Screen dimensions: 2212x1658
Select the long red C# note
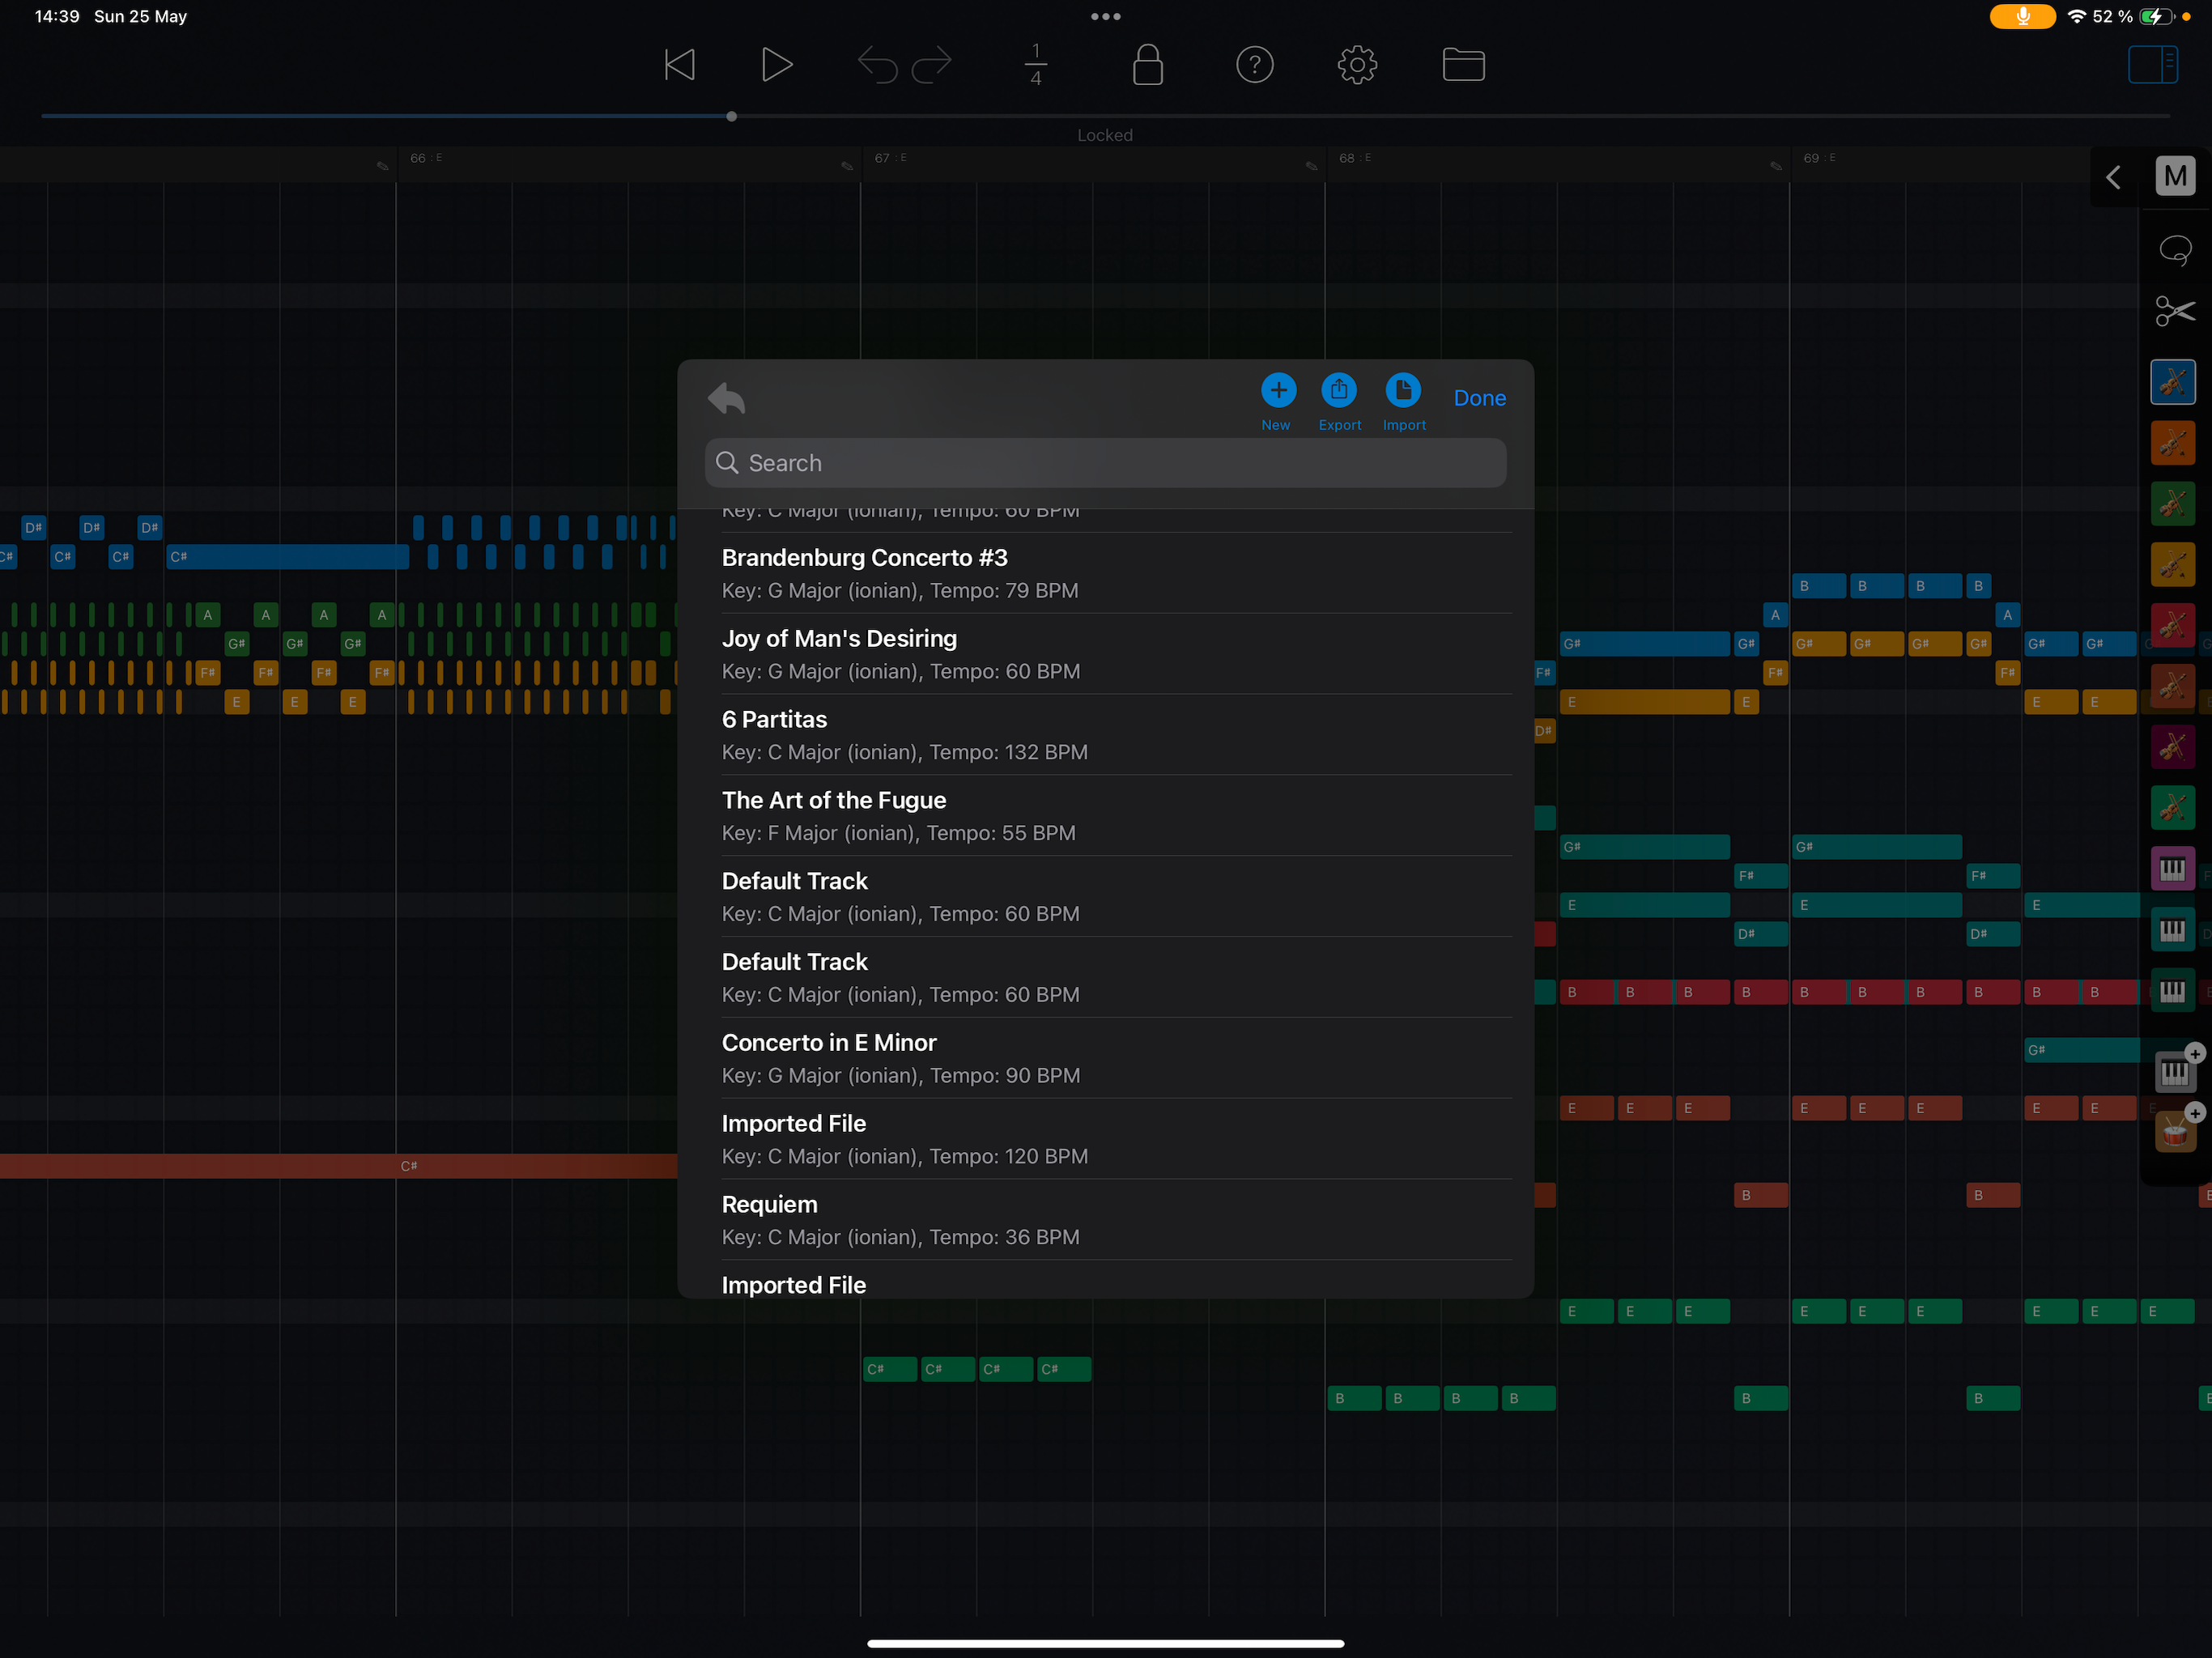coord(338,1167)
